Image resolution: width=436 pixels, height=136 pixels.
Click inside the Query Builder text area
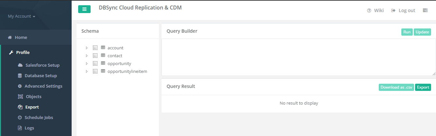298,57
